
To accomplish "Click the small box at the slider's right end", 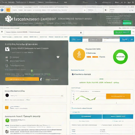I will click(x=62, y=95).
